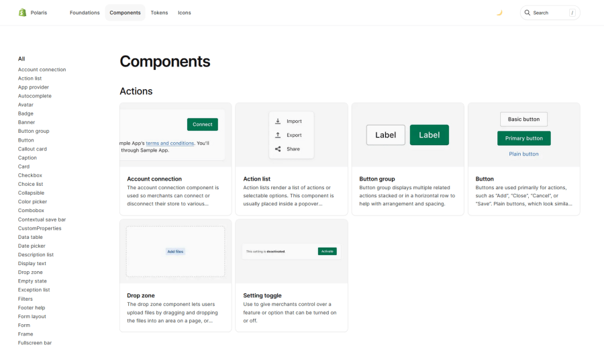Open Avatar in the sidebar
The height and width of the screenshot is (347, 604).
pyautogui.click(x=26, y=105)
